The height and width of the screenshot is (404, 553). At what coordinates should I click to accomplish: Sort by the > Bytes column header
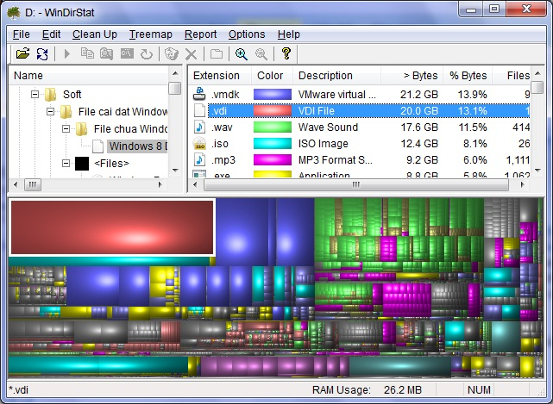click(412, 76)
